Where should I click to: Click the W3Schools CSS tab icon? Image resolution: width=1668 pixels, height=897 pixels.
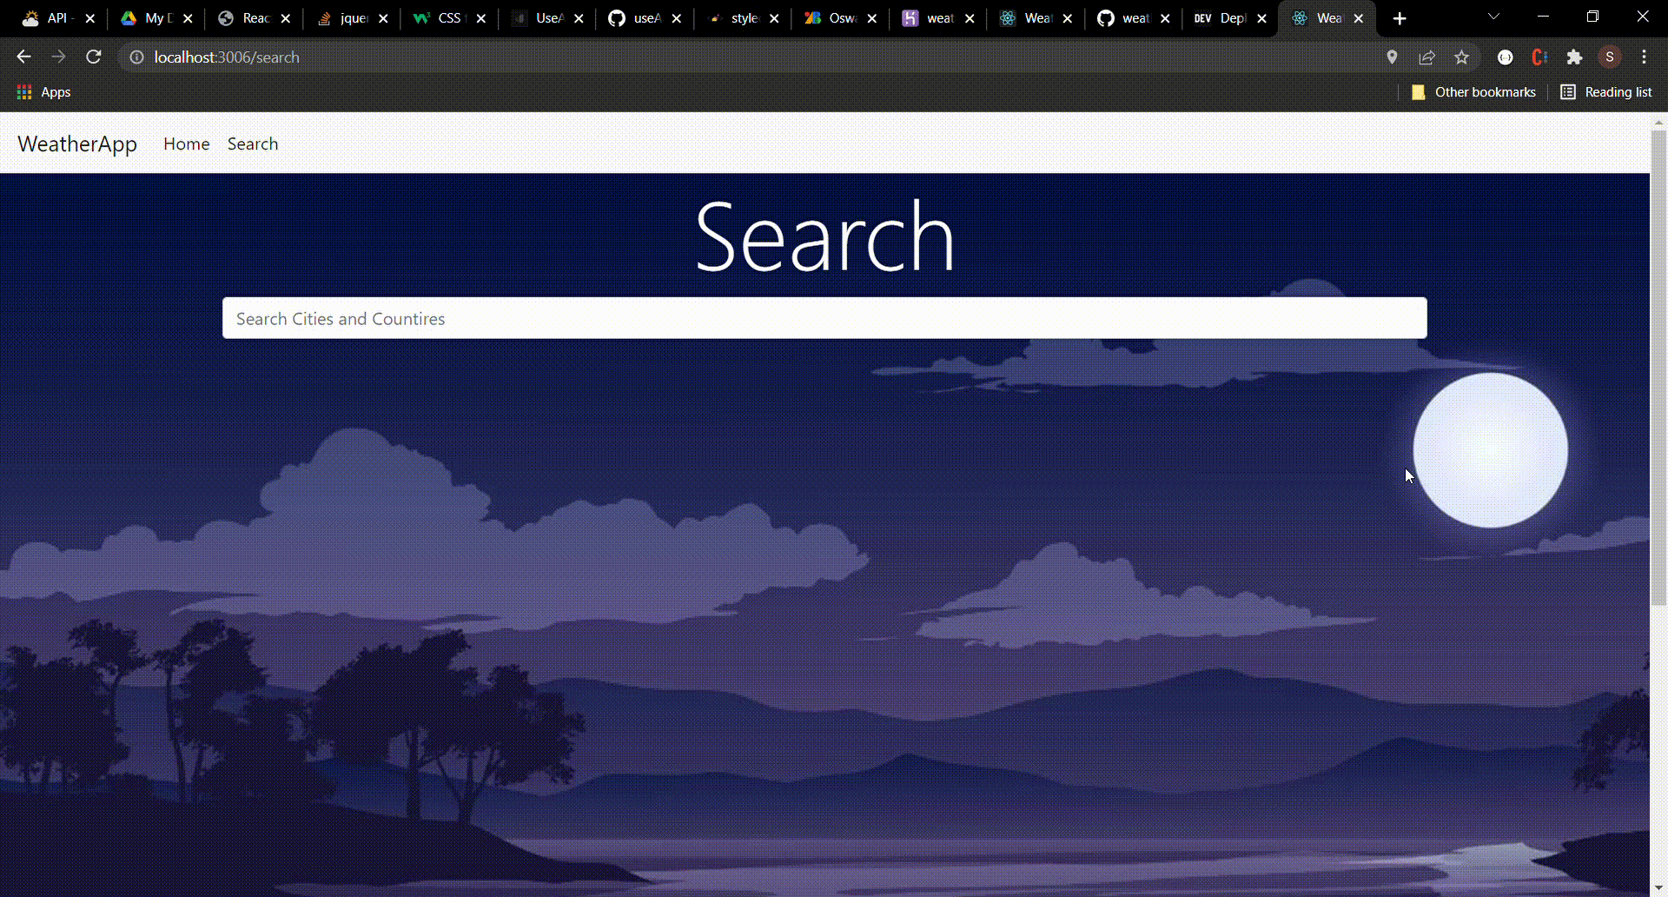423,17
